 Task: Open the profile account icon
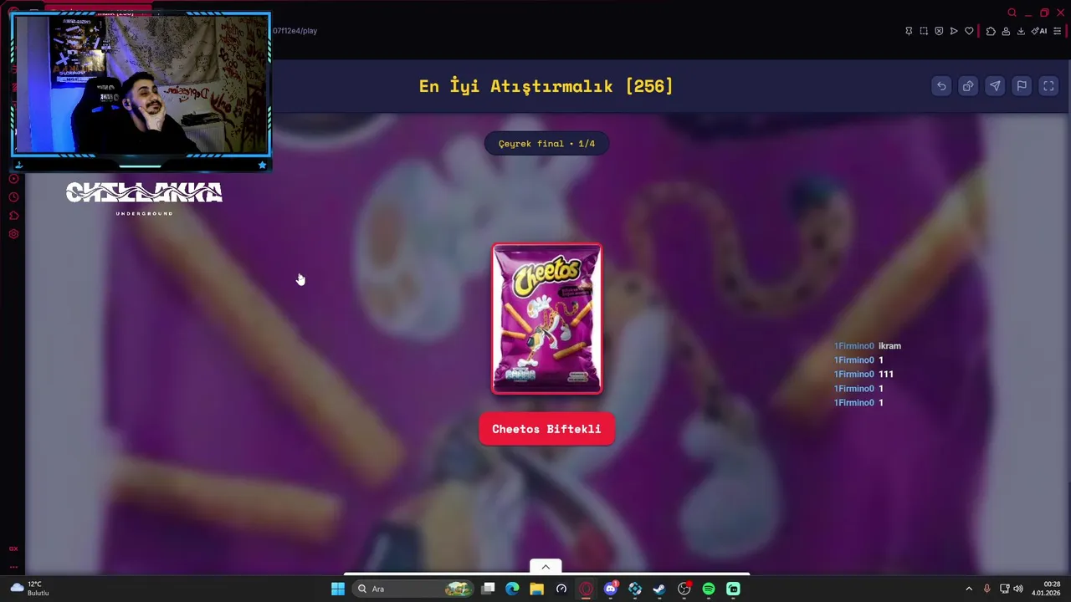click(1006, 31)
